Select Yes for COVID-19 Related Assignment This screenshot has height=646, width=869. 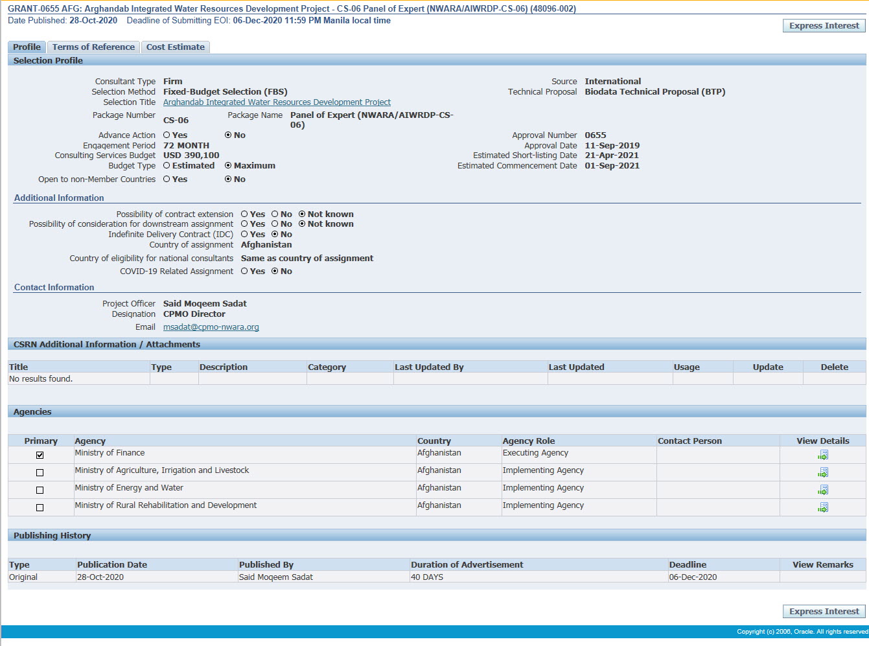[x=244, y=271]
